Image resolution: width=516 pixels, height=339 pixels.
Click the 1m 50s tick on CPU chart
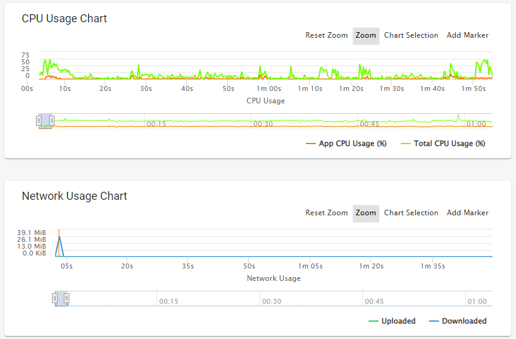point(473,88)
